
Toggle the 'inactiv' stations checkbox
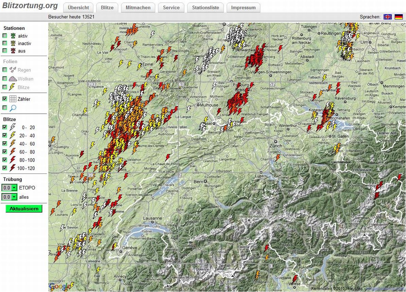(x=5, y=43)
